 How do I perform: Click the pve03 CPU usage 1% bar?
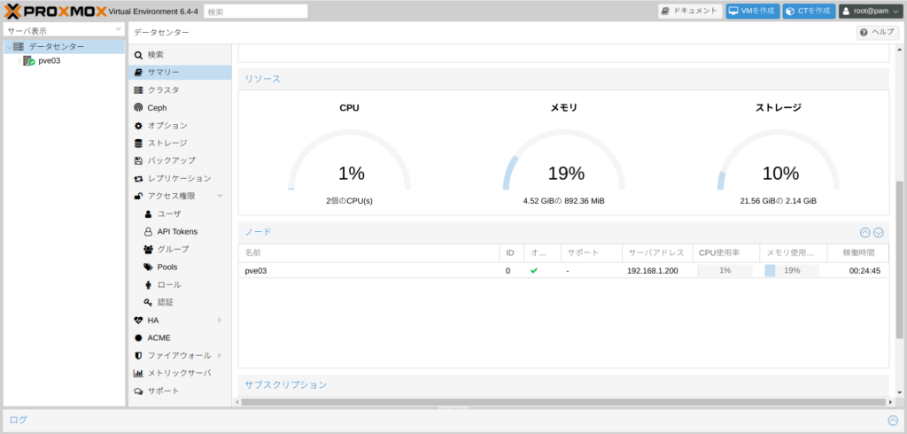tap(725, 270)
